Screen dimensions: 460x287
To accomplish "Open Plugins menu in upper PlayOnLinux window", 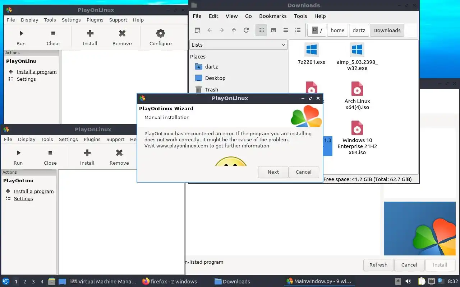I will (x=95, y=20).
